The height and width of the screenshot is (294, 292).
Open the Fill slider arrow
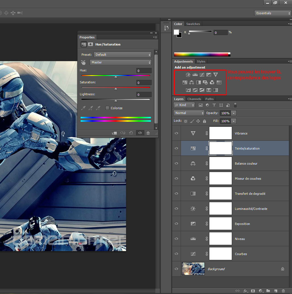[x=233, y=121]
